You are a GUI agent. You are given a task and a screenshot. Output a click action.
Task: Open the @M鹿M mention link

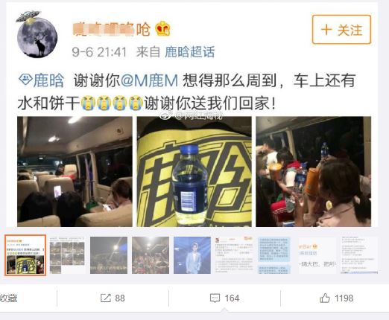[x=150, y=80]
